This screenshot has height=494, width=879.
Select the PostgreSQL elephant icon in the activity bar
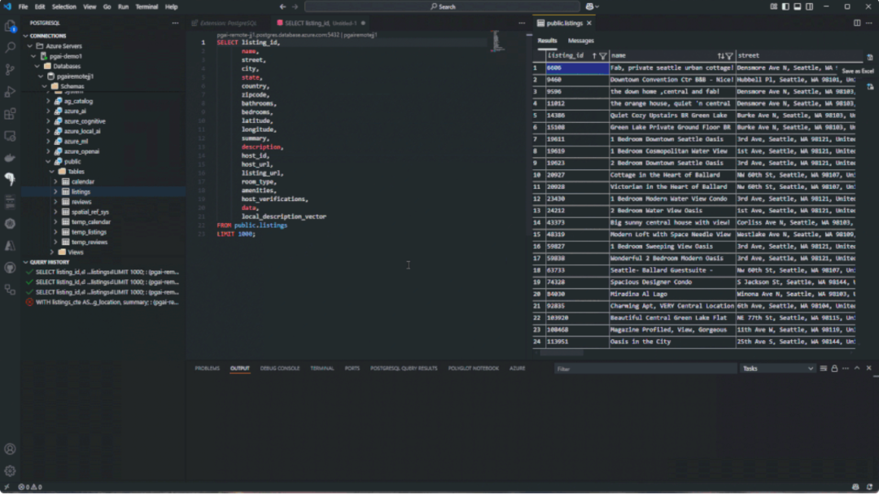pos(10,179)
